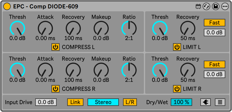232x112 pixels.
Task: Click the 0.0 dB box under Fast in LIMIT L
Action: 215,32
